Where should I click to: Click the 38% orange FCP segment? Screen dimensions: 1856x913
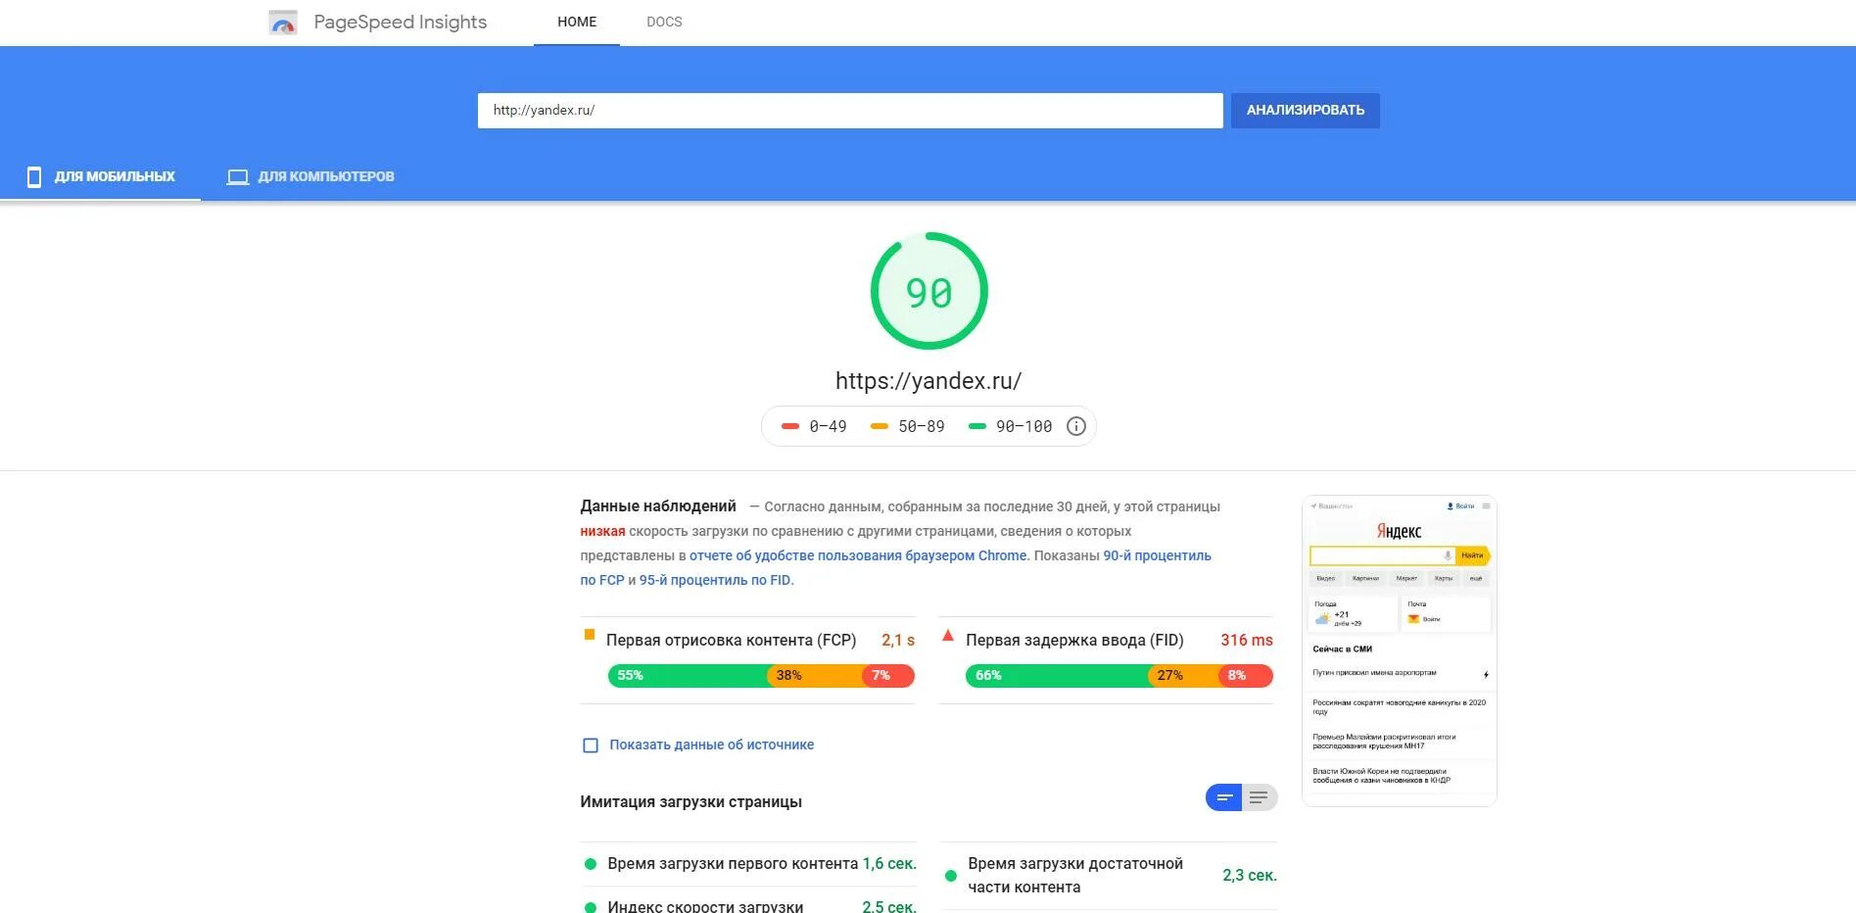point(817,676)
